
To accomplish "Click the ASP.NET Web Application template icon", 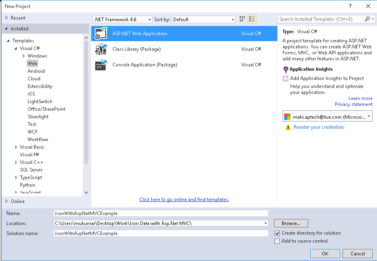I will click(101, 34).
